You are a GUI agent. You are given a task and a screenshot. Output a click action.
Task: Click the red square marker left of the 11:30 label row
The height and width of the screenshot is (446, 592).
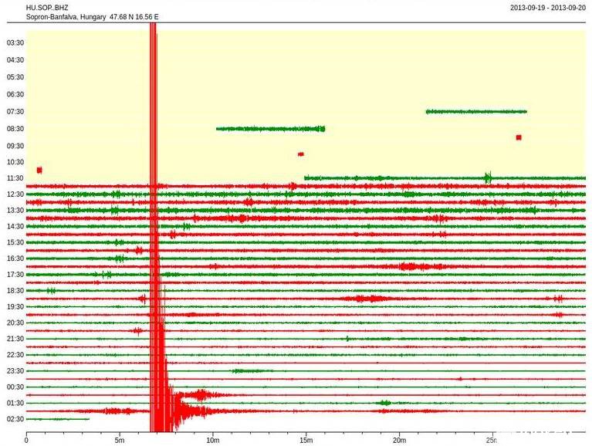[39, 171]
